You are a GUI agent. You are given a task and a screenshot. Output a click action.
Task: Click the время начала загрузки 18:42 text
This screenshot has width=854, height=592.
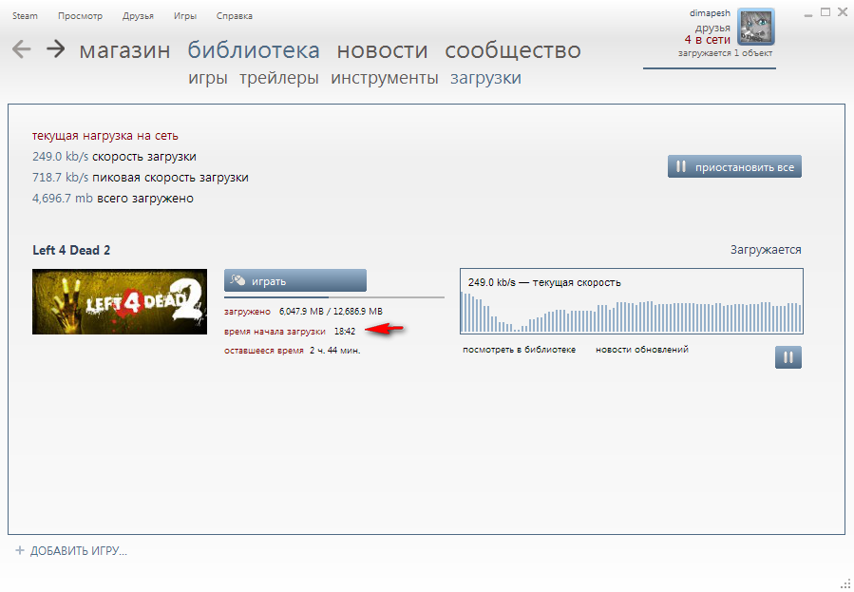click(x=290, y=331)
